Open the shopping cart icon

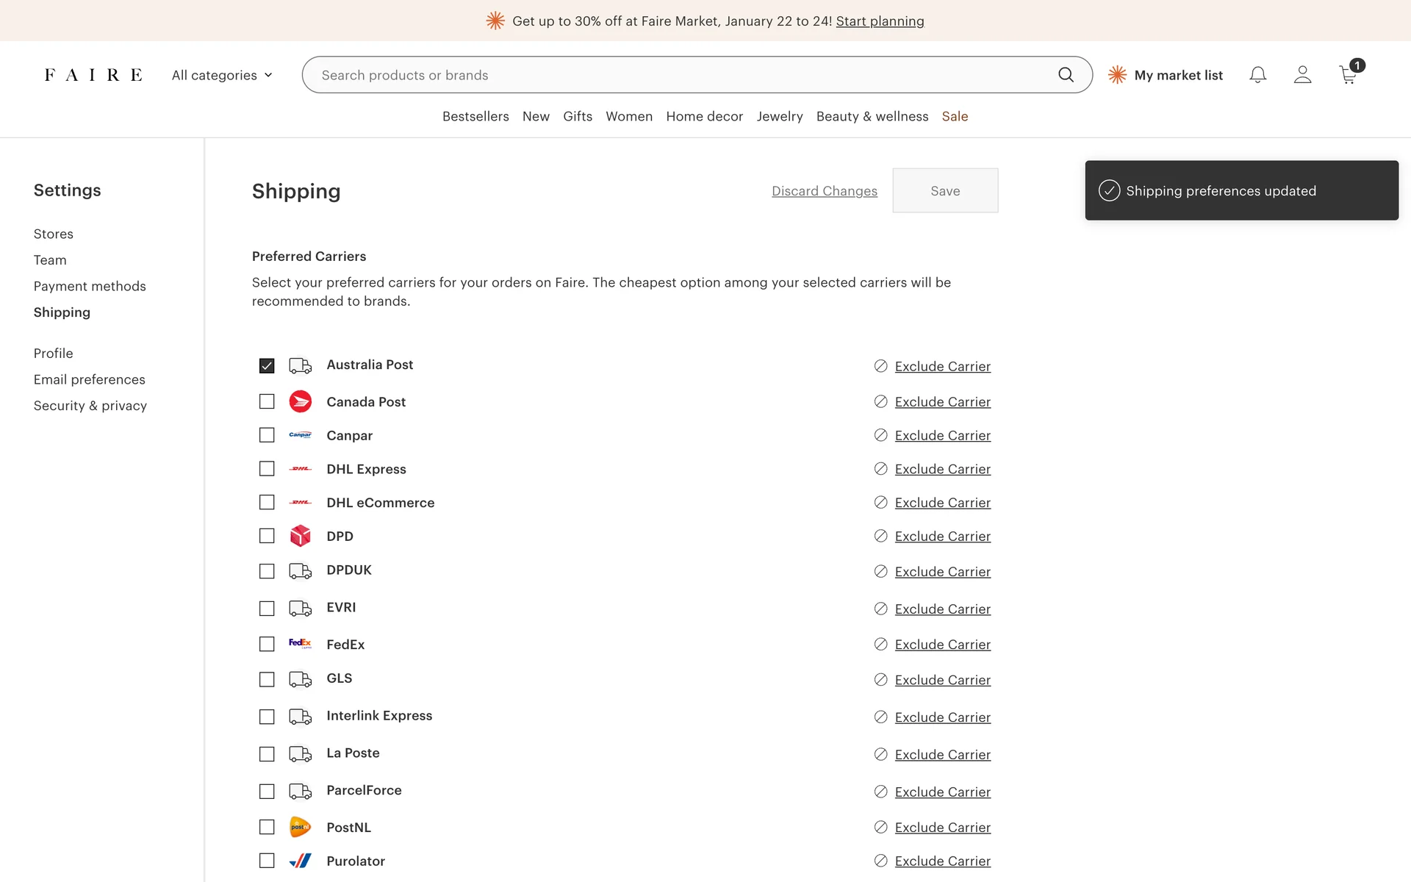tap(1348, 75)
